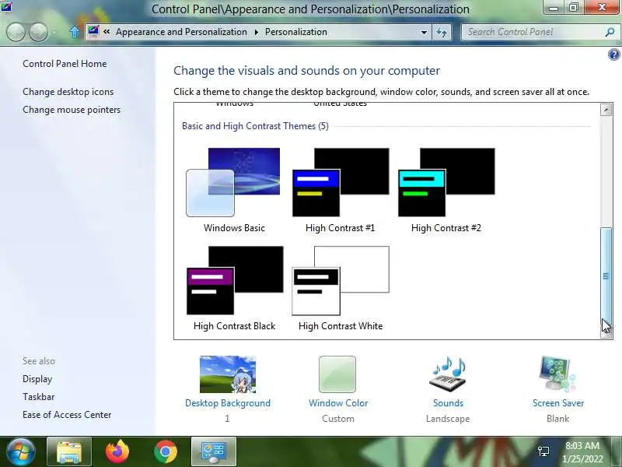
Task: Open recent pages dropdown beside Forward button
Action: coord(54,32)
